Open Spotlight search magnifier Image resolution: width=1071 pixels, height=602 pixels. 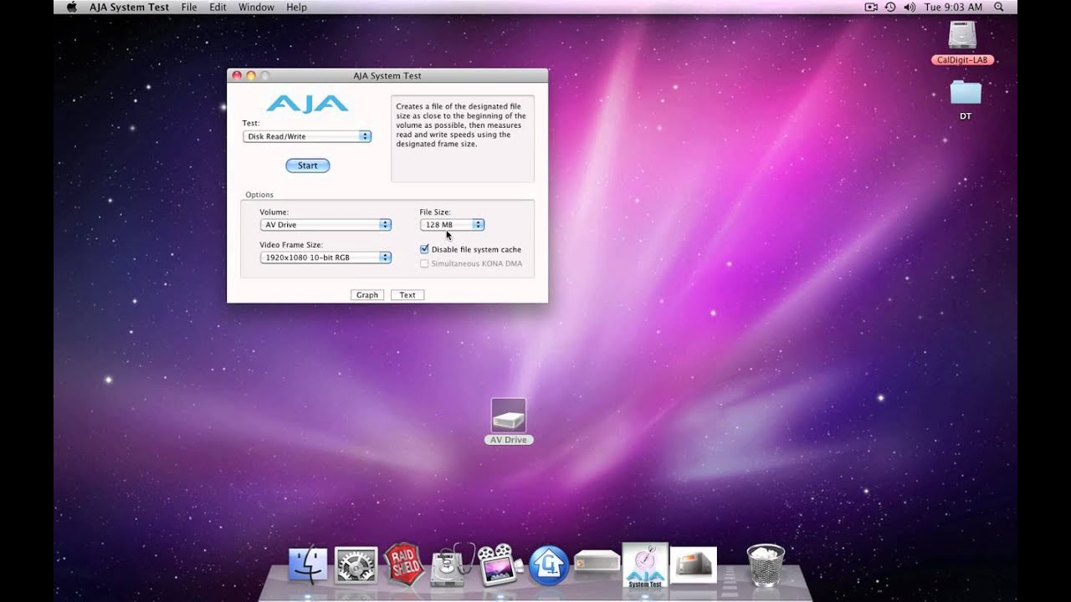click(x=999, y=7)
